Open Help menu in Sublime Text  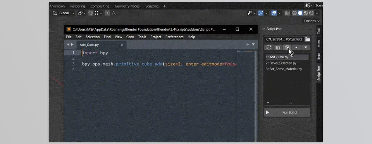pos(191,37)
